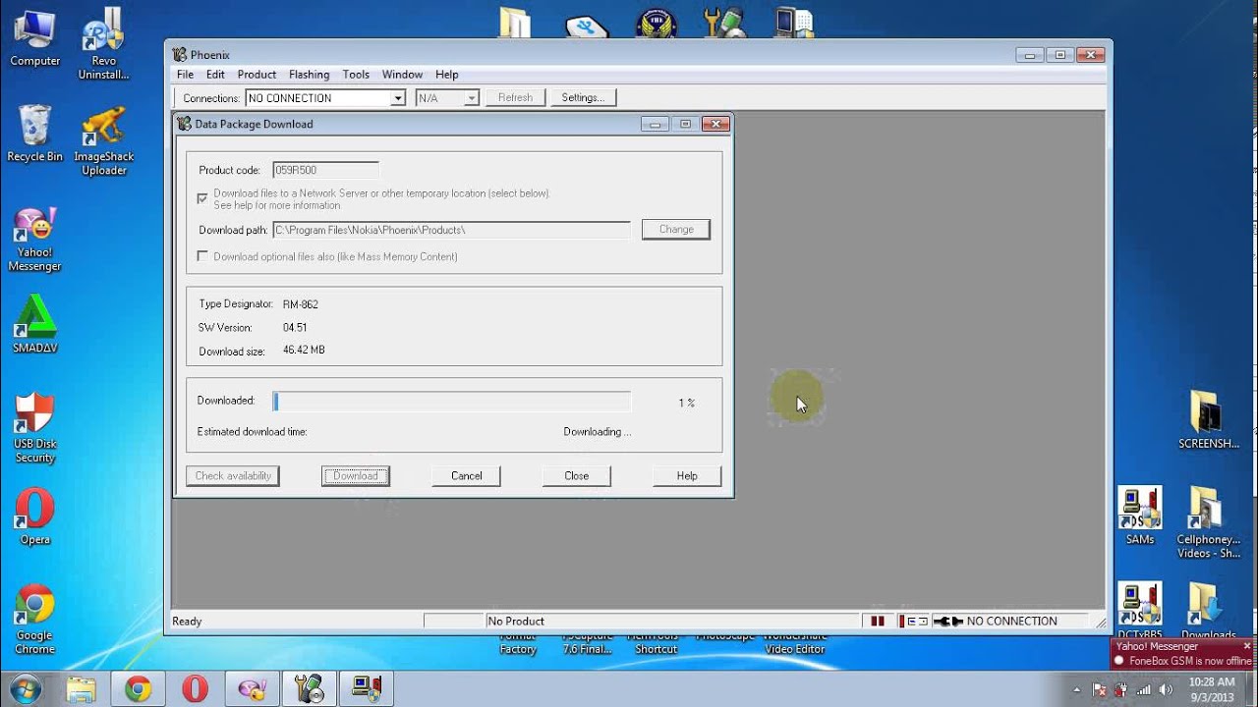Launch Google Chrome from the desktop icon
Viewport: 1258px width, 707px height.
[34, 621]
